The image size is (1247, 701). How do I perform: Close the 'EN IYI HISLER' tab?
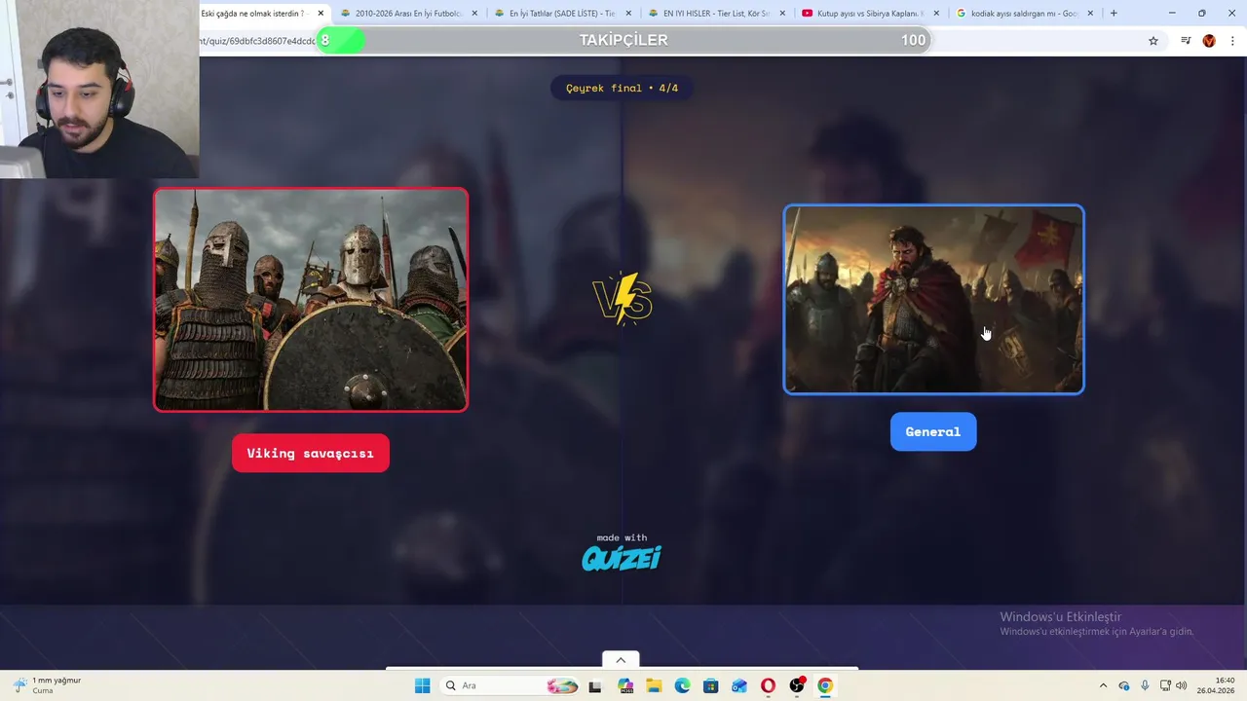782,14
